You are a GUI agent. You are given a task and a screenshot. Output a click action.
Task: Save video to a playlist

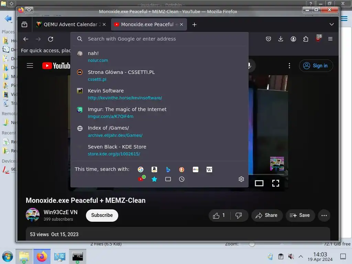click(300, 216)
